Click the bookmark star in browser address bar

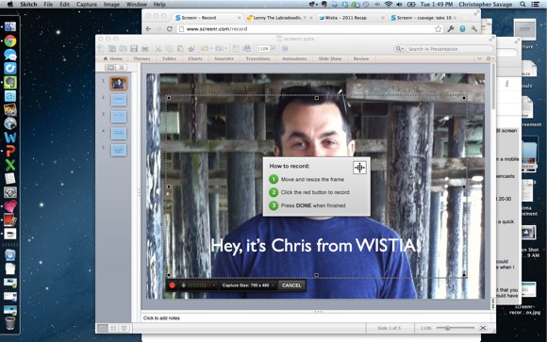click(x=439, y=29)
